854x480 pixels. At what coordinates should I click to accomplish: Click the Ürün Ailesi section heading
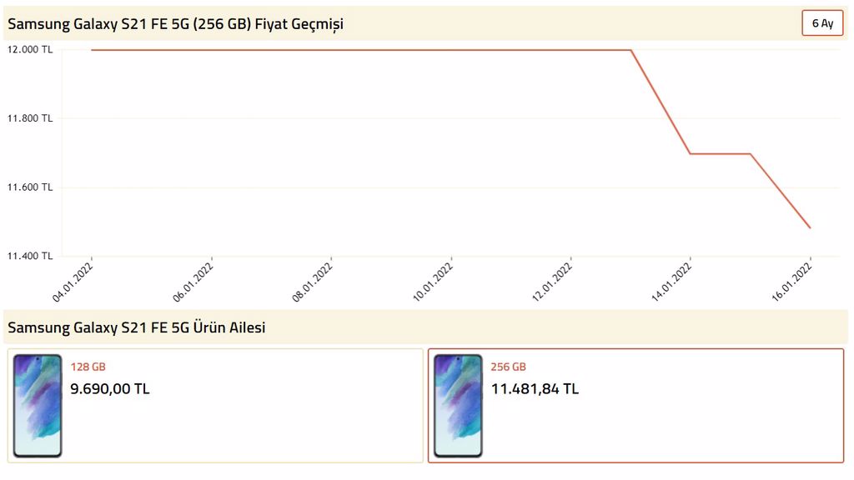136,327
